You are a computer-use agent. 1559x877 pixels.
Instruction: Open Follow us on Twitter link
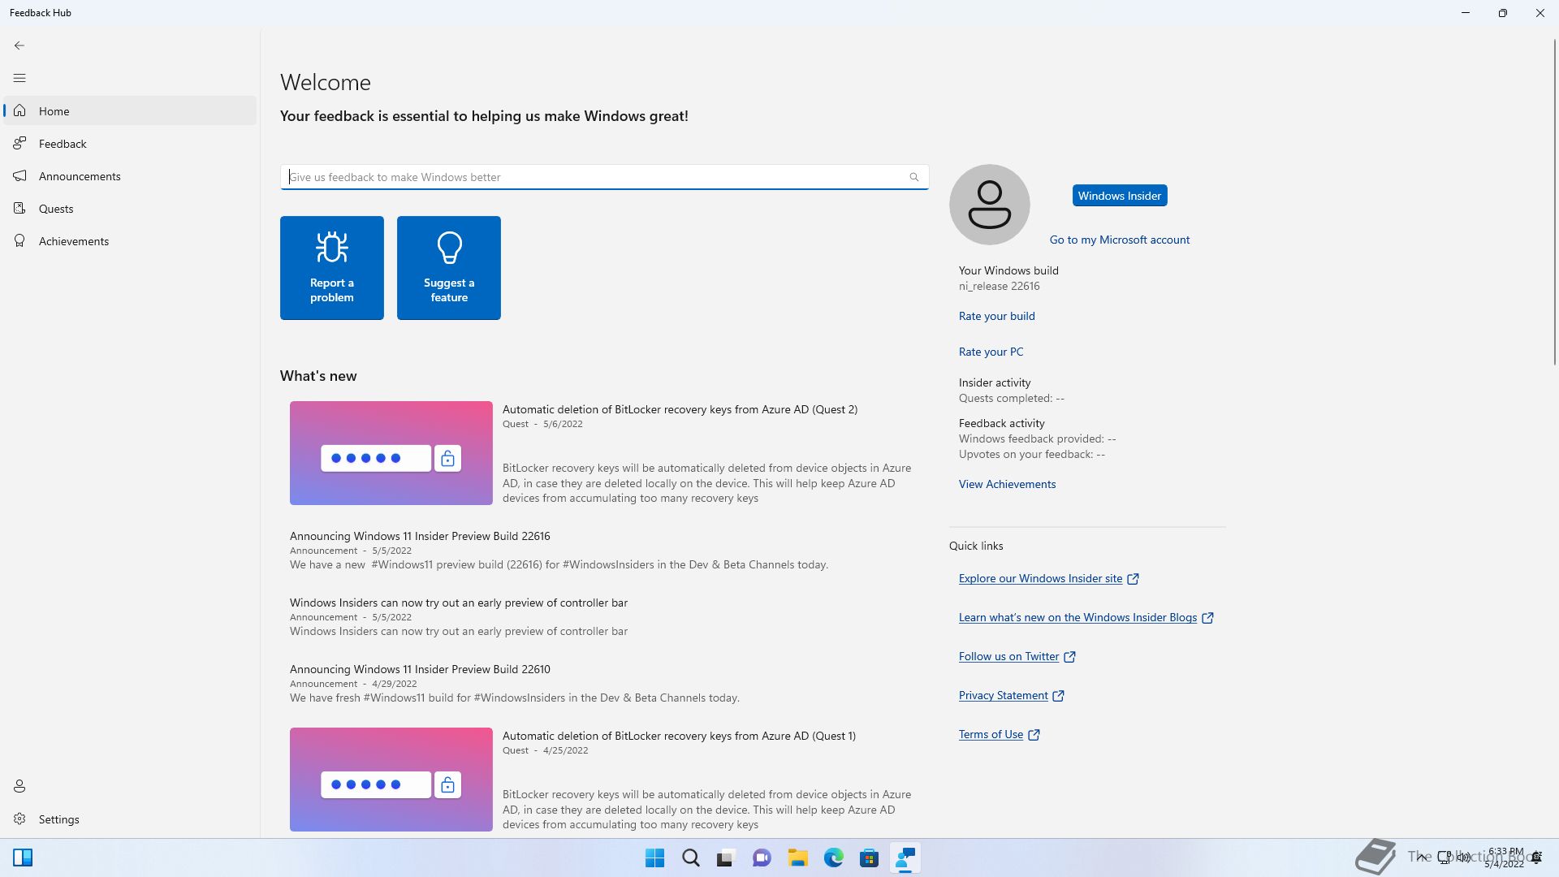point(1008,656)
